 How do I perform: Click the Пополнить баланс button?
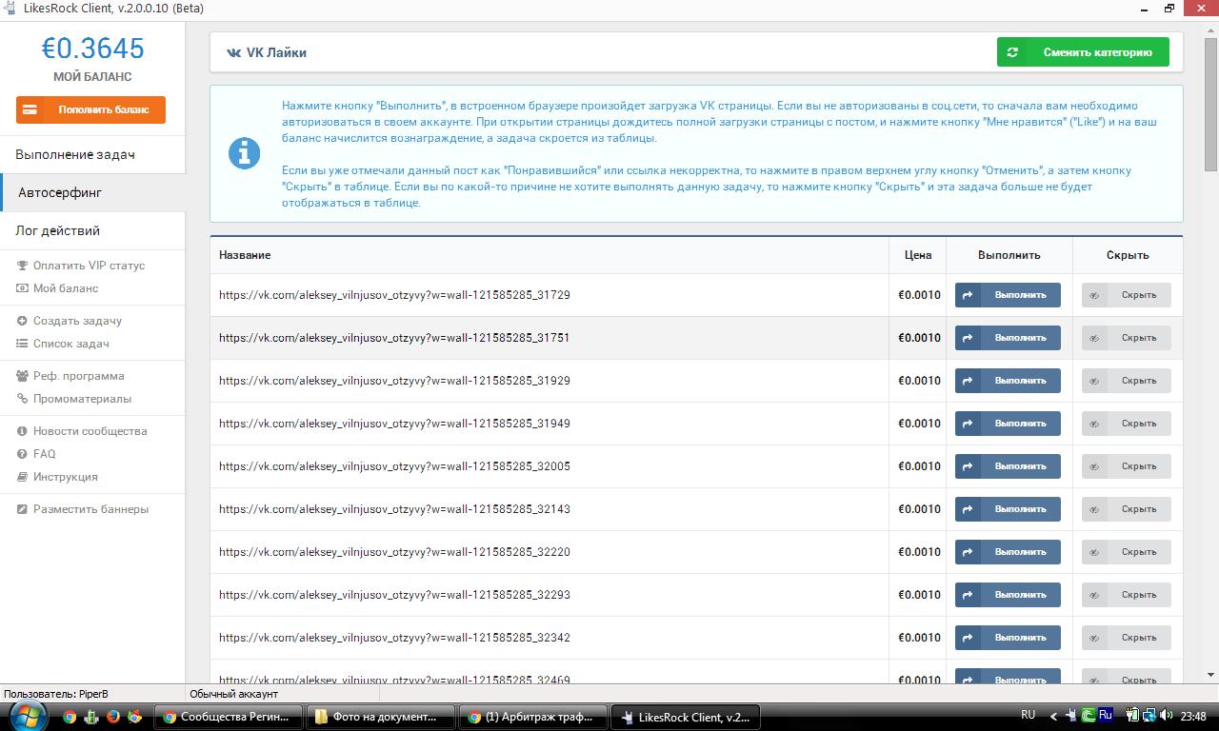tap(90, 109)
